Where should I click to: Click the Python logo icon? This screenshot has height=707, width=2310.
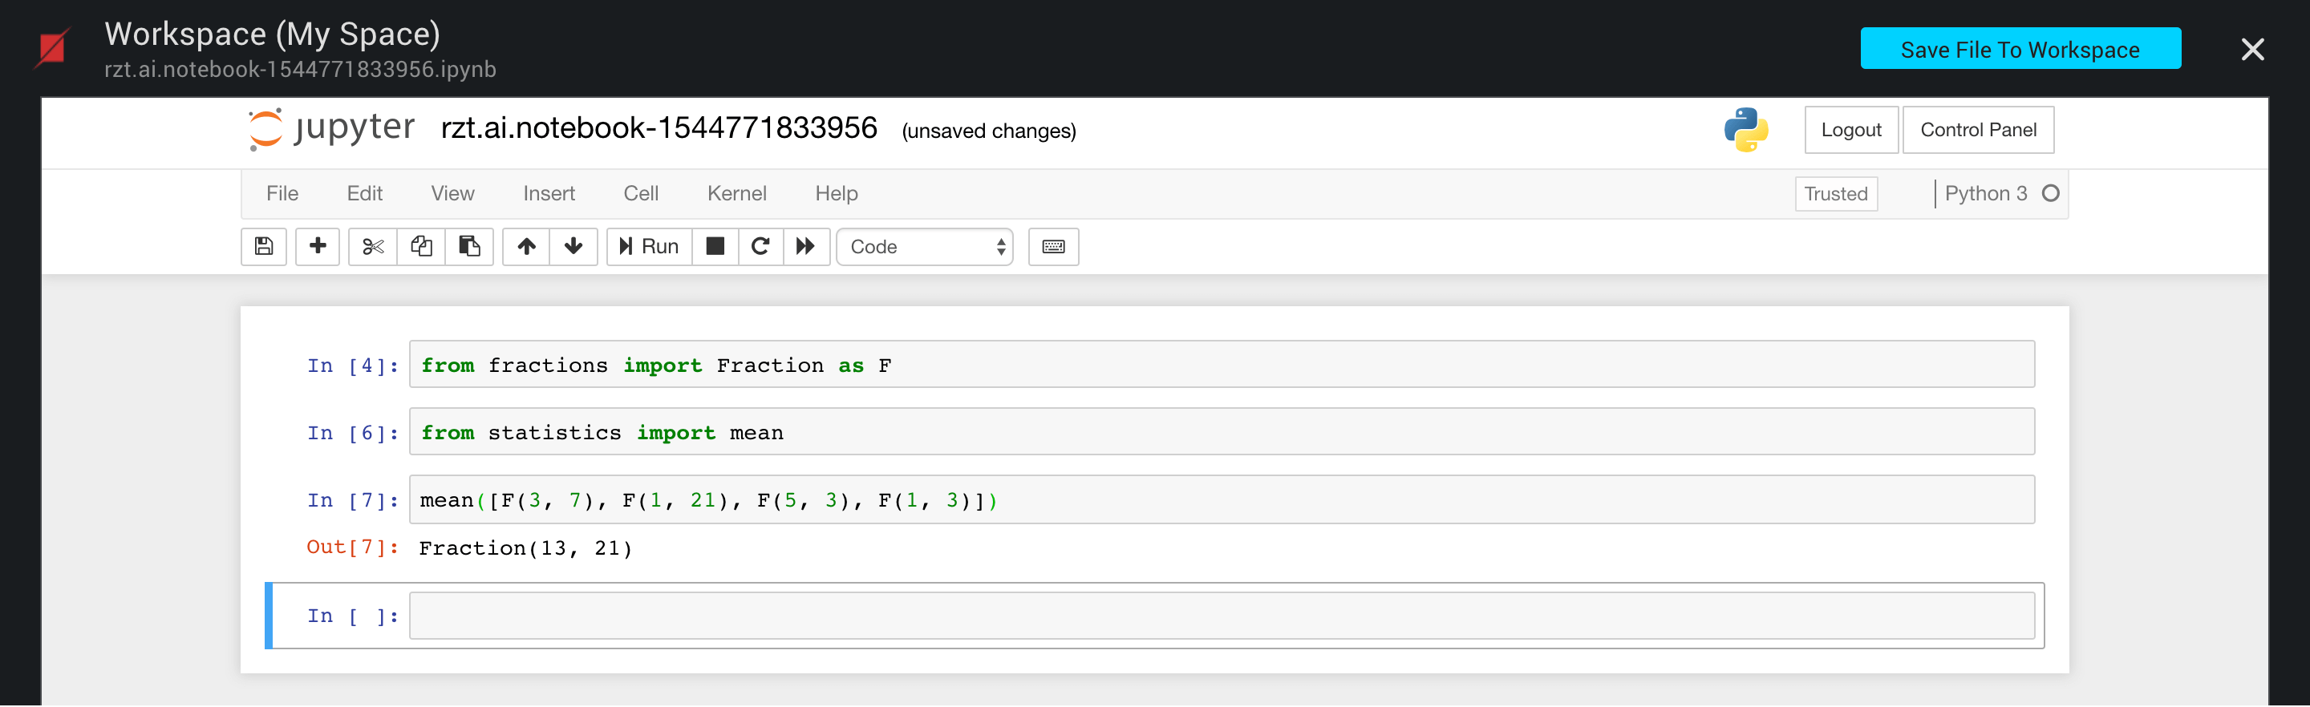pos(1746,130)
